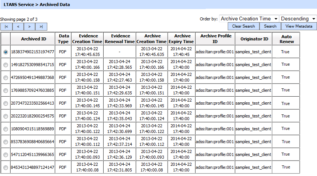This screenshot has width=317, height=176.
Task: Click the Search button
Action: pyautogui.click(x=270, y=26)
